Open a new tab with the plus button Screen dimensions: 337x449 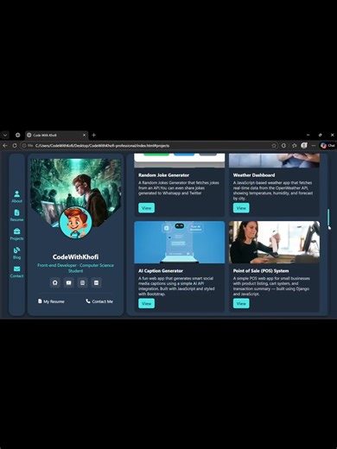coord(93,135)
